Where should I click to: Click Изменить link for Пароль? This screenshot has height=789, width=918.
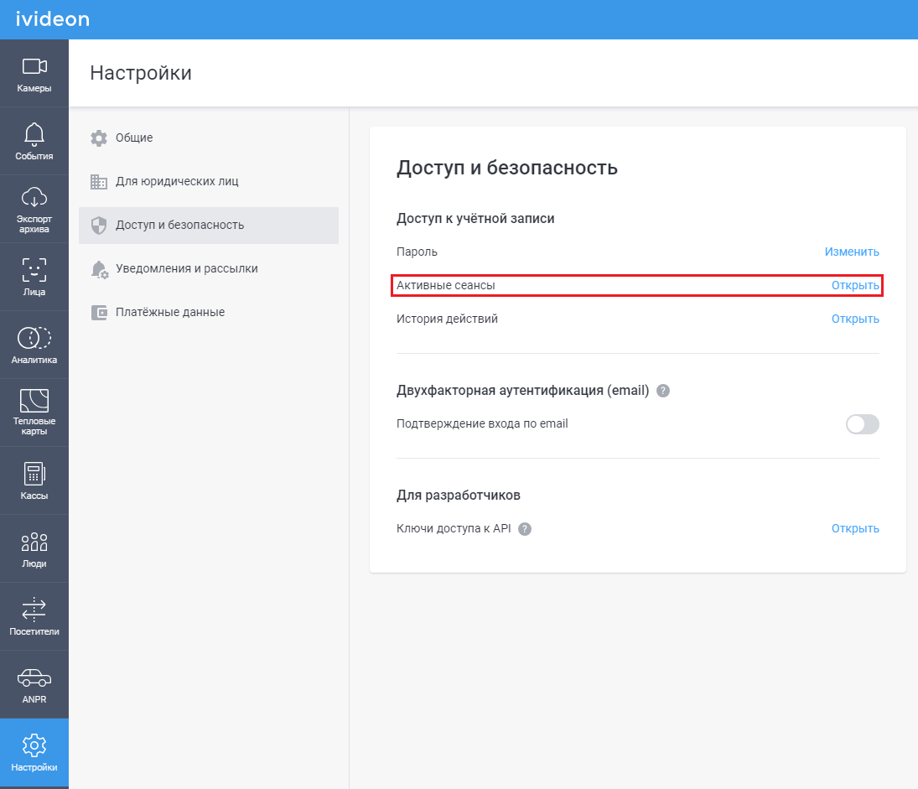click(x=852, y=252)
